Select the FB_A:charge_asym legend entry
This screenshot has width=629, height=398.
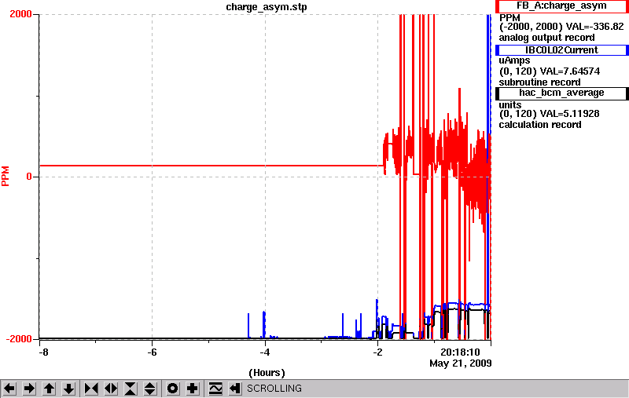[x=562, y=6]
